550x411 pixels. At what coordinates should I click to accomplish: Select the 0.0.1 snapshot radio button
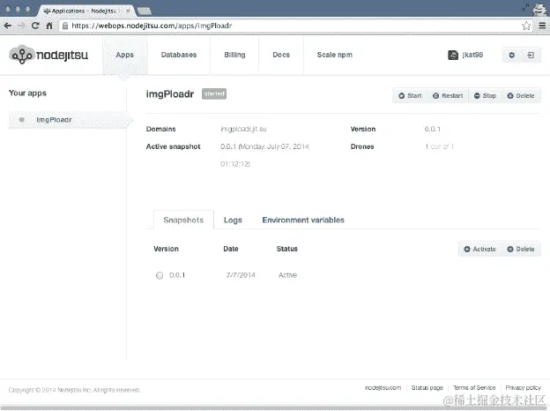point(160,275)
